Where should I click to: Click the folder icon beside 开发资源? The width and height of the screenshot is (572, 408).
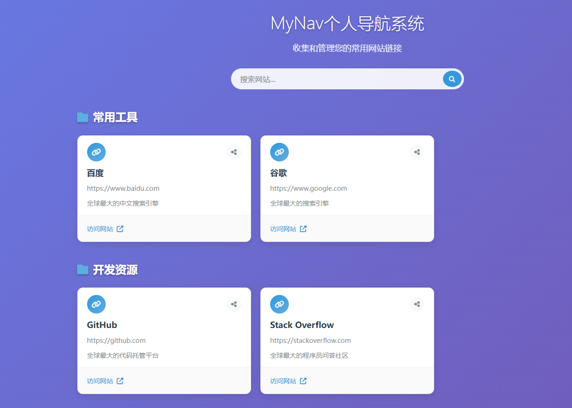(82, 269)
